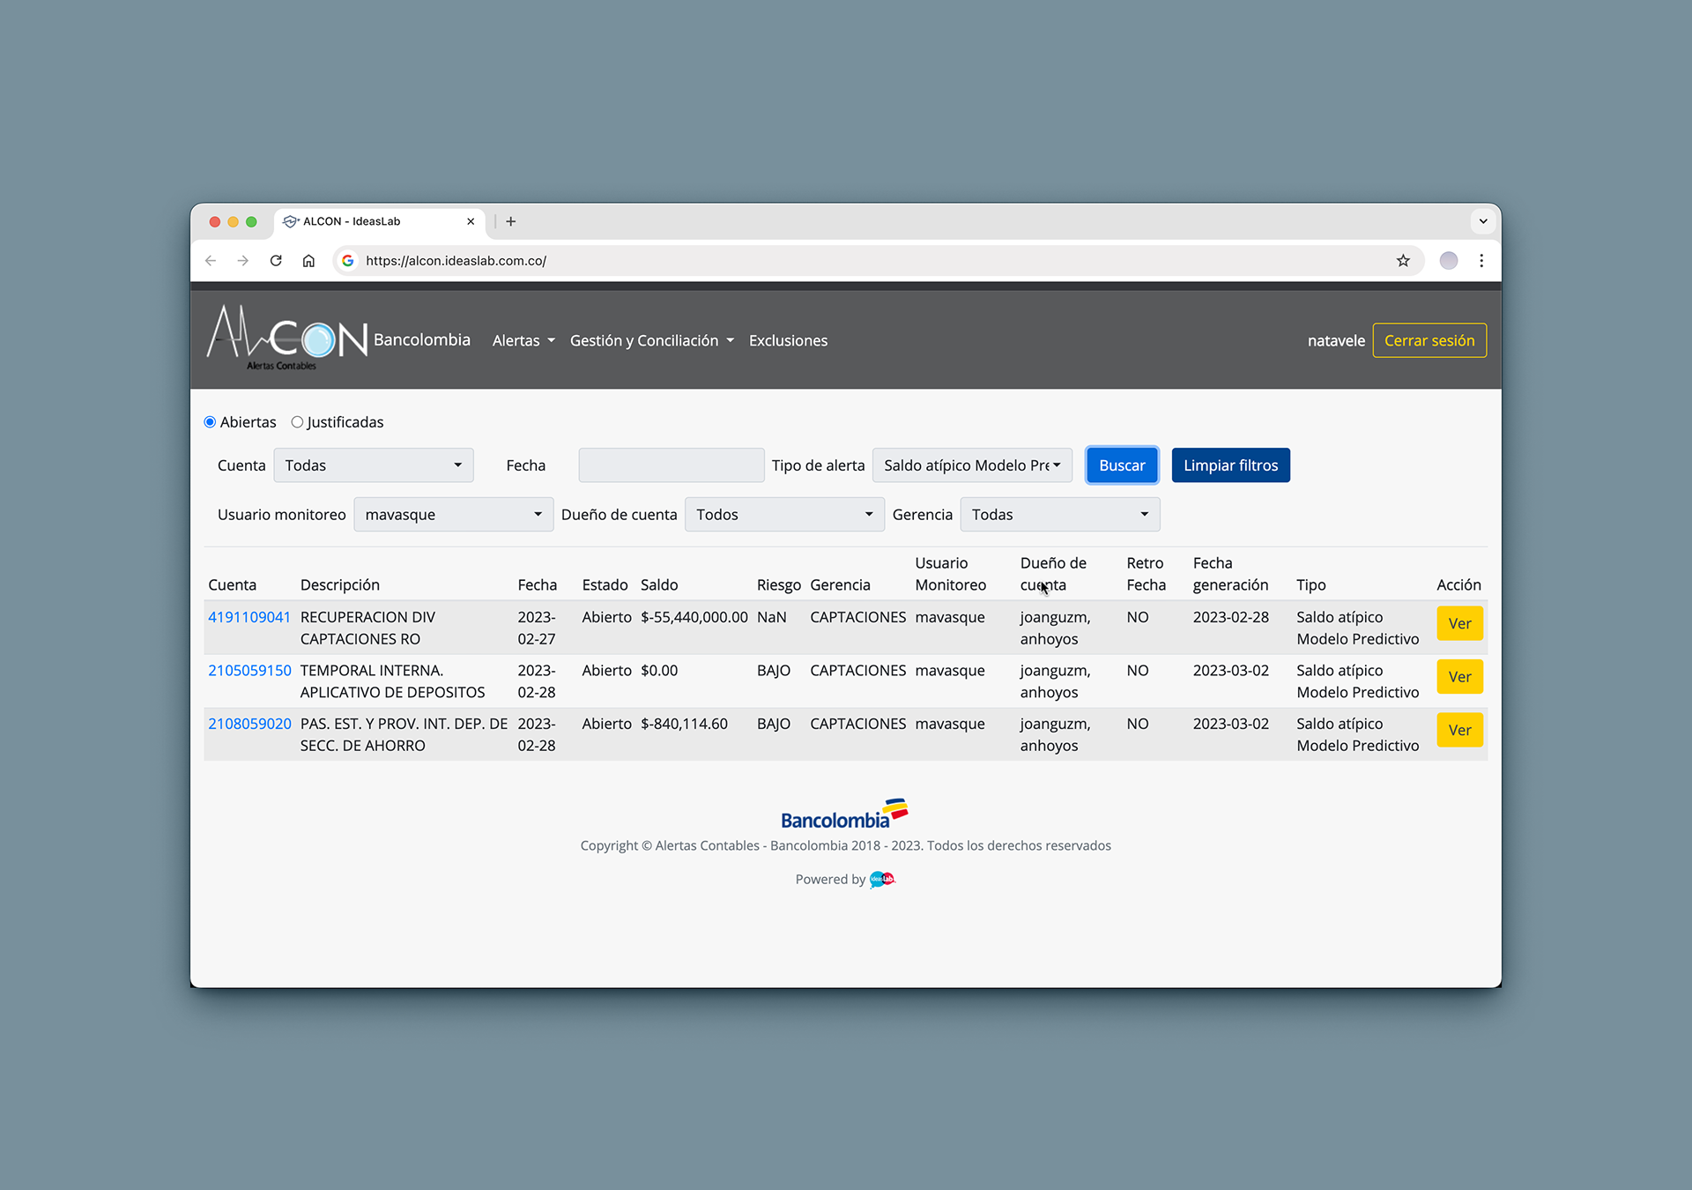This screenshot has width=1692, height=1190.
Task: Select the Abiertas radio button
Action: pyautogui.click(x=211, y=422)
